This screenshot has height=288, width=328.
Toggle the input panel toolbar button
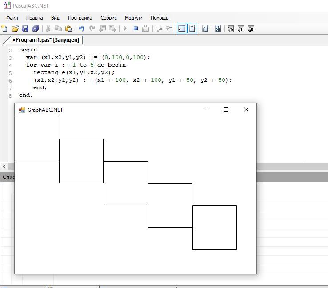click(x=192, y=28)
